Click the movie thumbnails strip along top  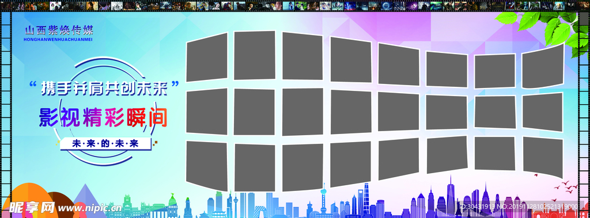pos(295,5)
